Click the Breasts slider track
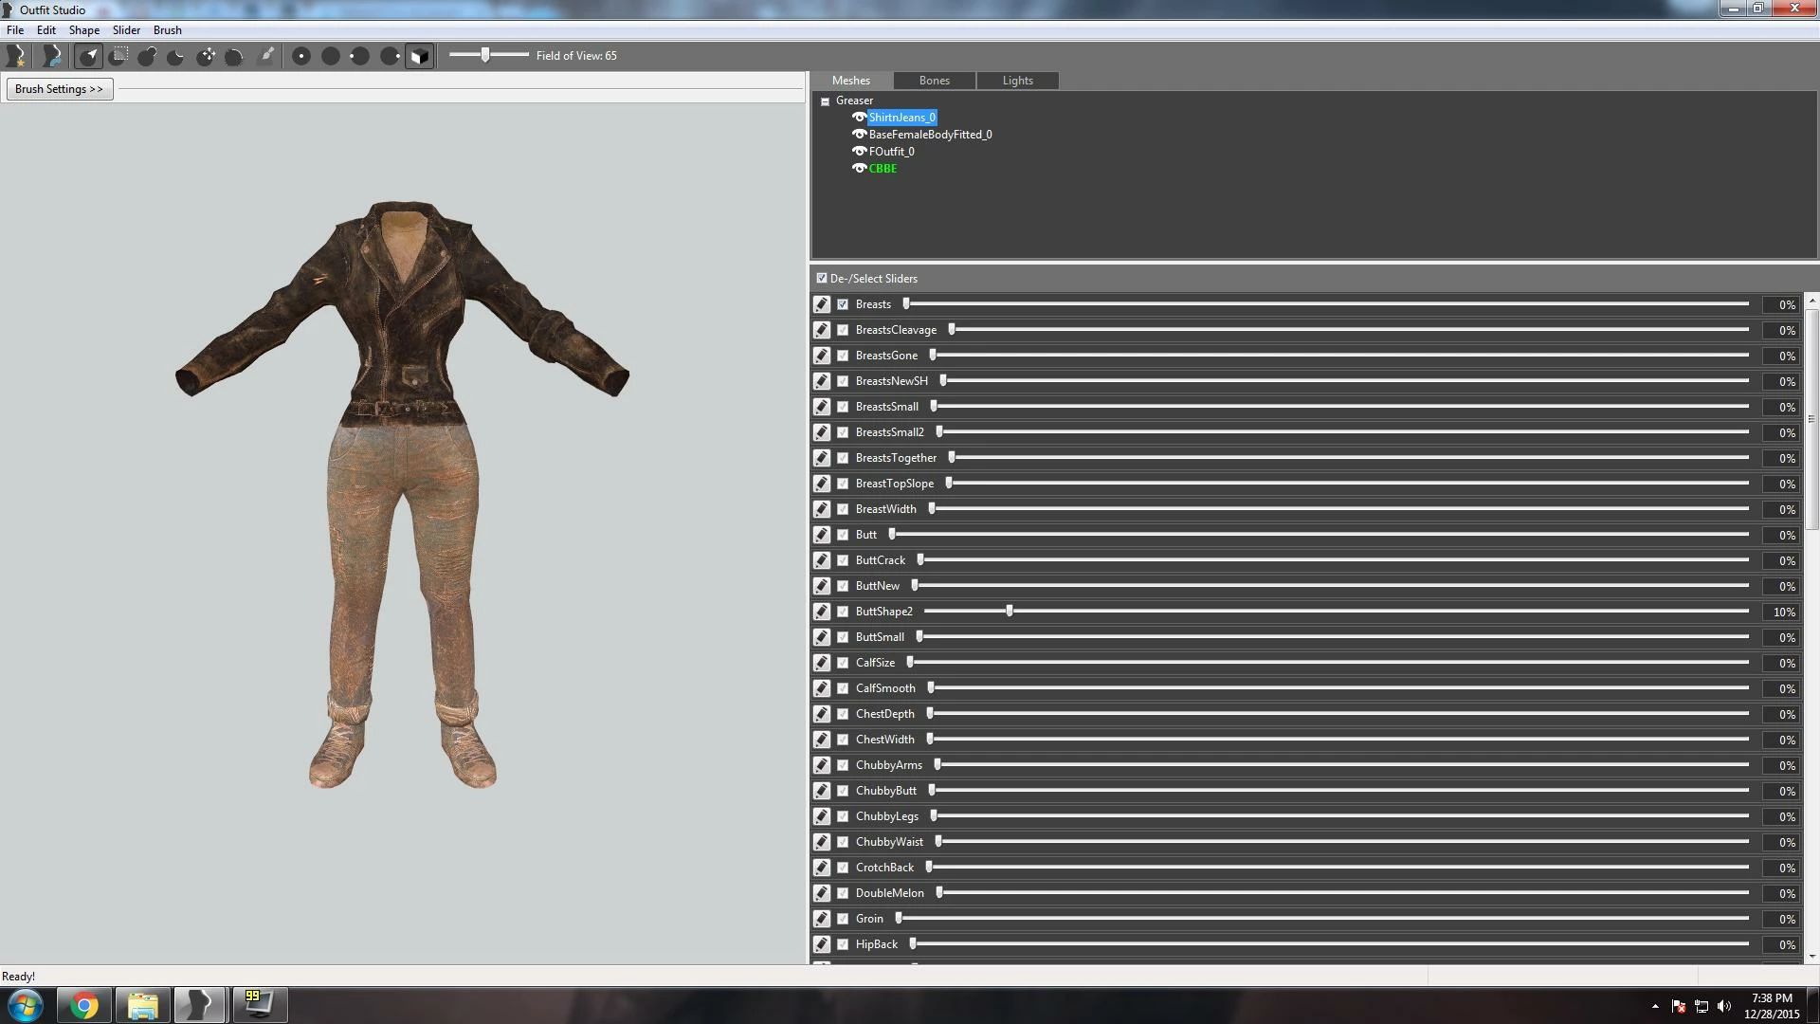The height and width of the screenshot is (1024, 1820). (x=1325, y=304)
